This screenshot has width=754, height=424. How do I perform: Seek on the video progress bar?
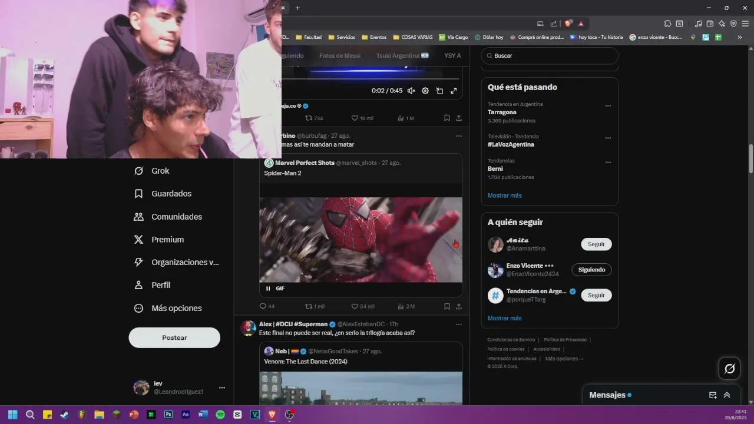pyautogui.click(x=370, y=78)
